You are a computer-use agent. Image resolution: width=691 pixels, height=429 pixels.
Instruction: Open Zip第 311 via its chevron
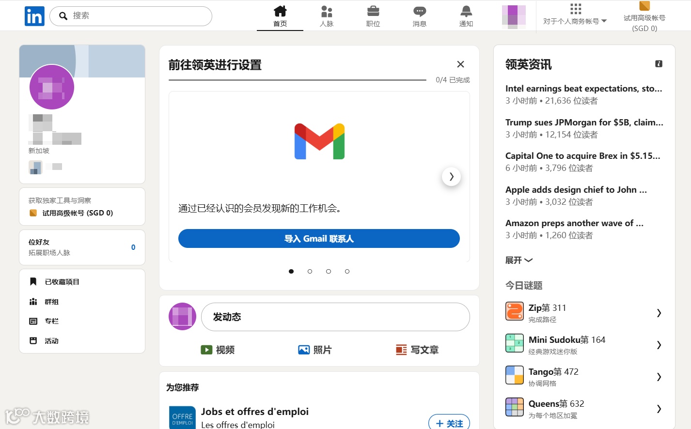[659, 313]
